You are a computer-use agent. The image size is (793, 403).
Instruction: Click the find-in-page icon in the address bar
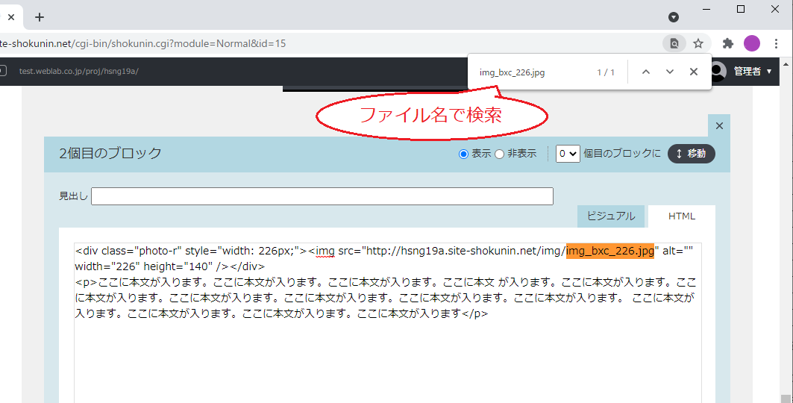[674, 43]
